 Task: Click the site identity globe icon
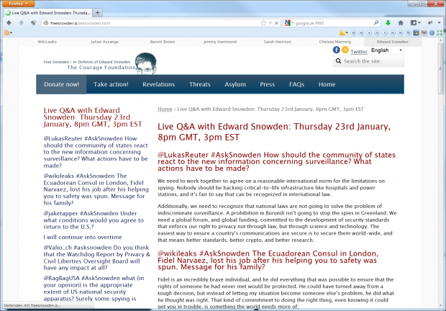[x=45, y=23]
